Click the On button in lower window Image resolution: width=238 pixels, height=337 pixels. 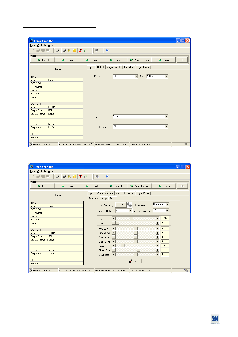[182, 186]
